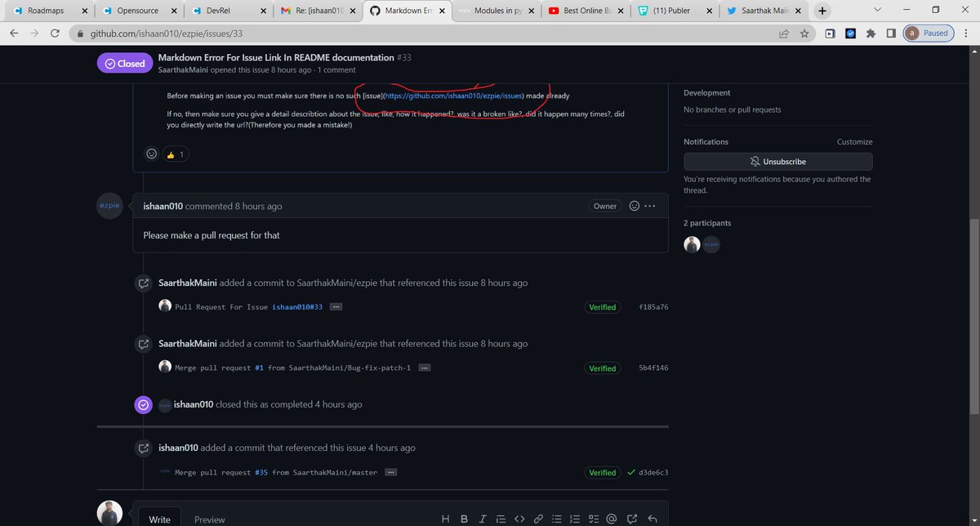Open Chrome extensions puzzle menu
Image resolution: width=980 pixels, height=526 pixels.
871,33
